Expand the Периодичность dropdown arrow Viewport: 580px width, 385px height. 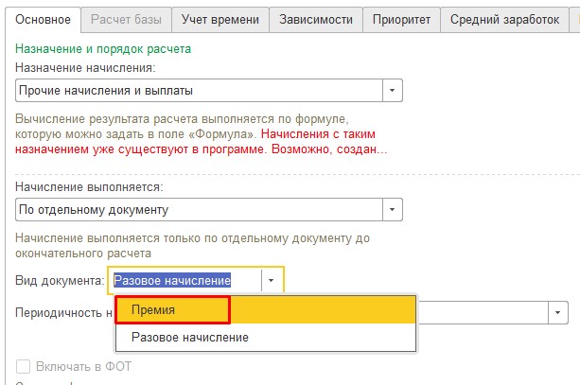(x=558, y=313)
